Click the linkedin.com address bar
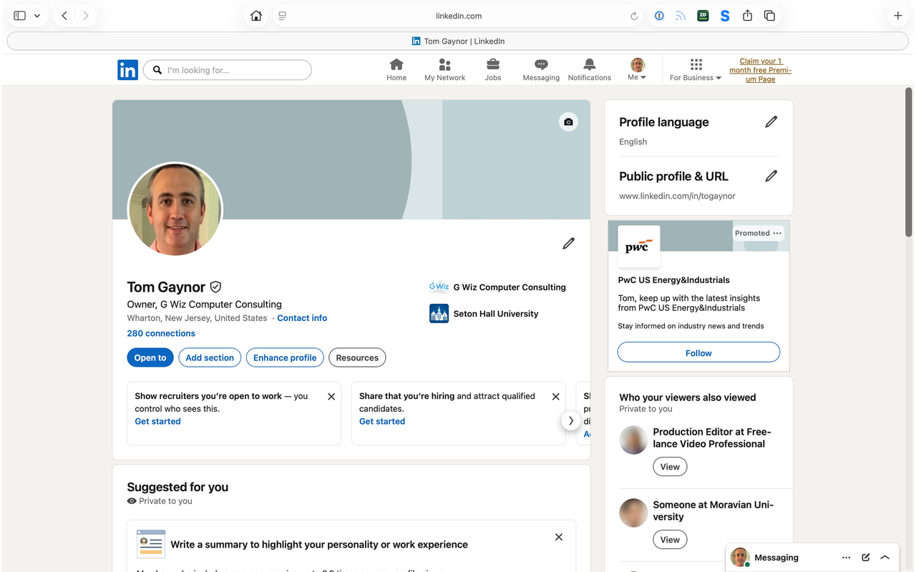Image resolution: width=916 pixels, height=572 pixels. pyautogui.click(x=458, y=16)
